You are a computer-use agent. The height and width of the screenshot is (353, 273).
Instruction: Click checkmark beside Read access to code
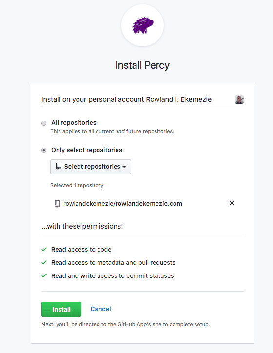[44, 249]
